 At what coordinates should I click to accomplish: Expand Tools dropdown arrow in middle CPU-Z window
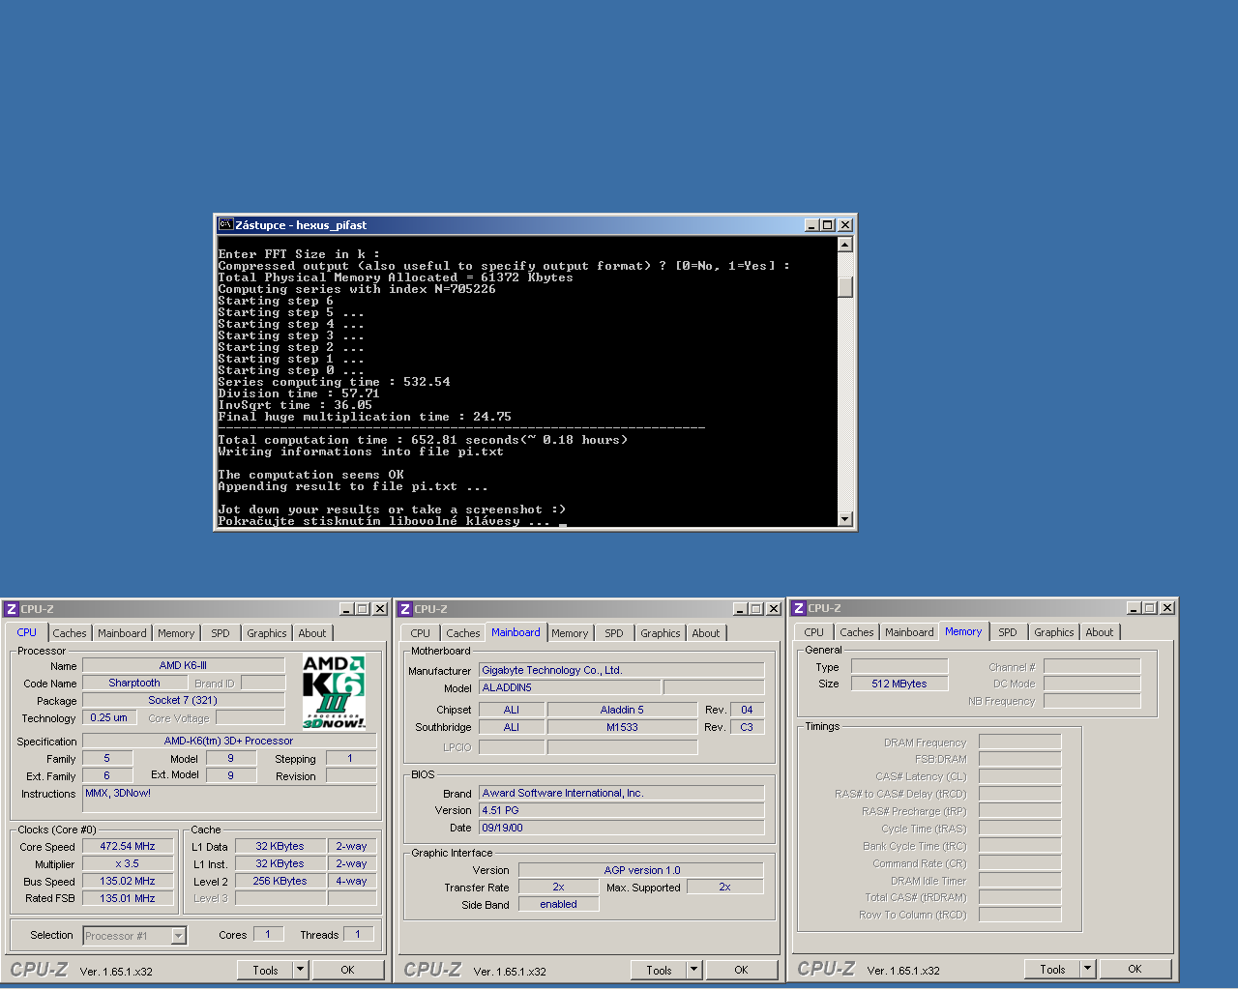(693, 970)
